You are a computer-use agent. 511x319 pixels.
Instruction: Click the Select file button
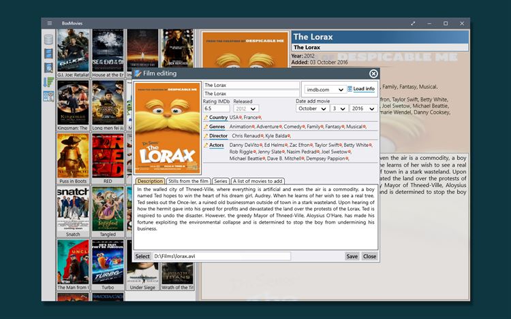(142, 256)
